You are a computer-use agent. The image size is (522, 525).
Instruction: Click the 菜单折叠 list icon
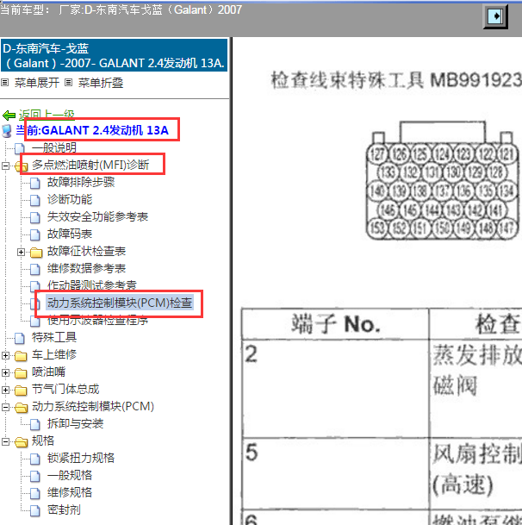point(68,83)
